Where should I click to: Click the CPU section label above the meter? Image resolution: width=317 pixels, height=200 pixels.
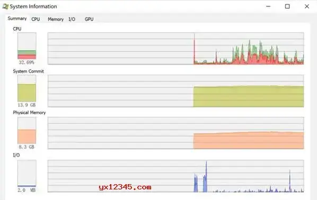point(17,29)
